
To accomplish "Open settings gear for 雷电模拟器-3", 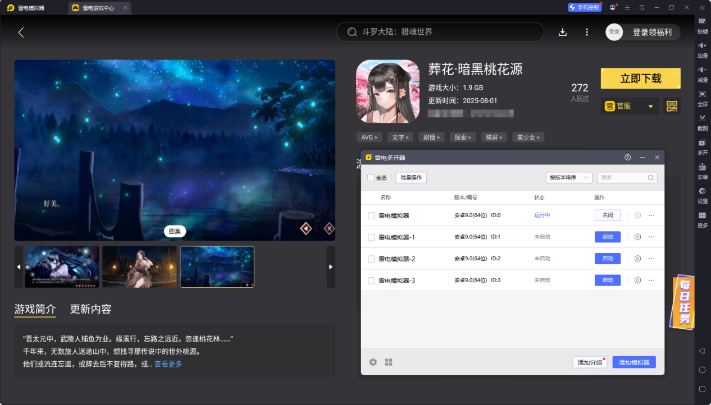I will coord(637,280).
